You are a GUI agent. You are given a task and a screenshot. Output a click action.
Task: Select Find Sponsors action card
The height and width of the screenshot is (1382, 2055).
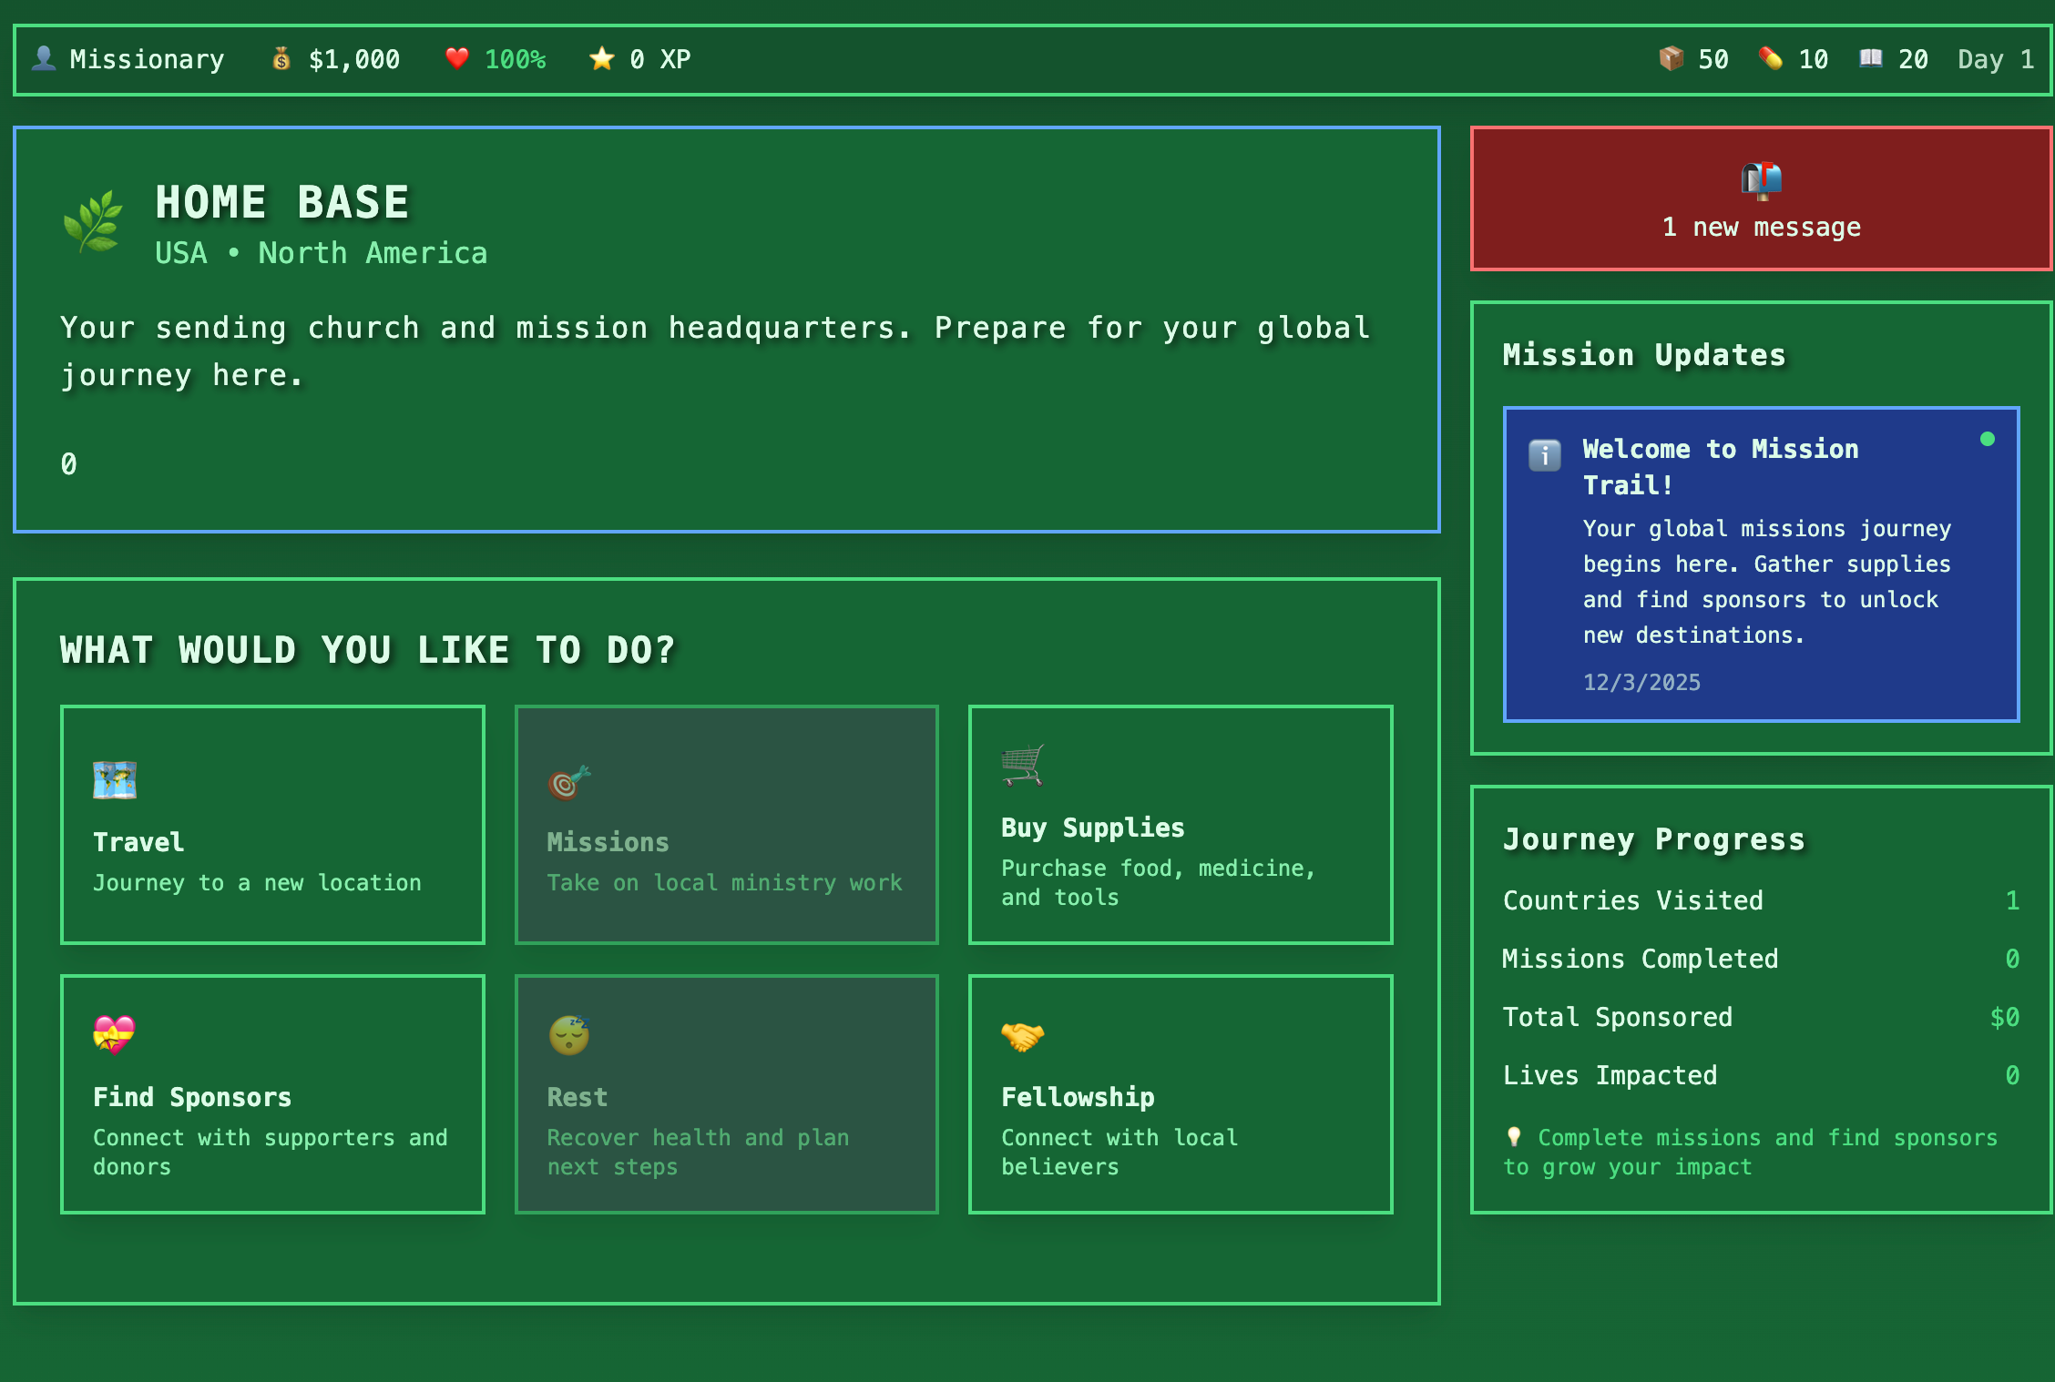(271, 1093)
